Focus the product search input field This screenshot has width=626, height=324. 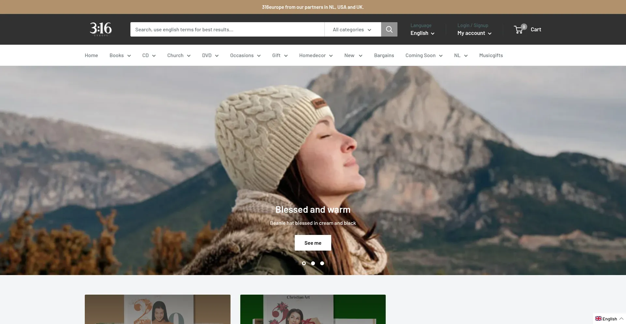point(227,29)
